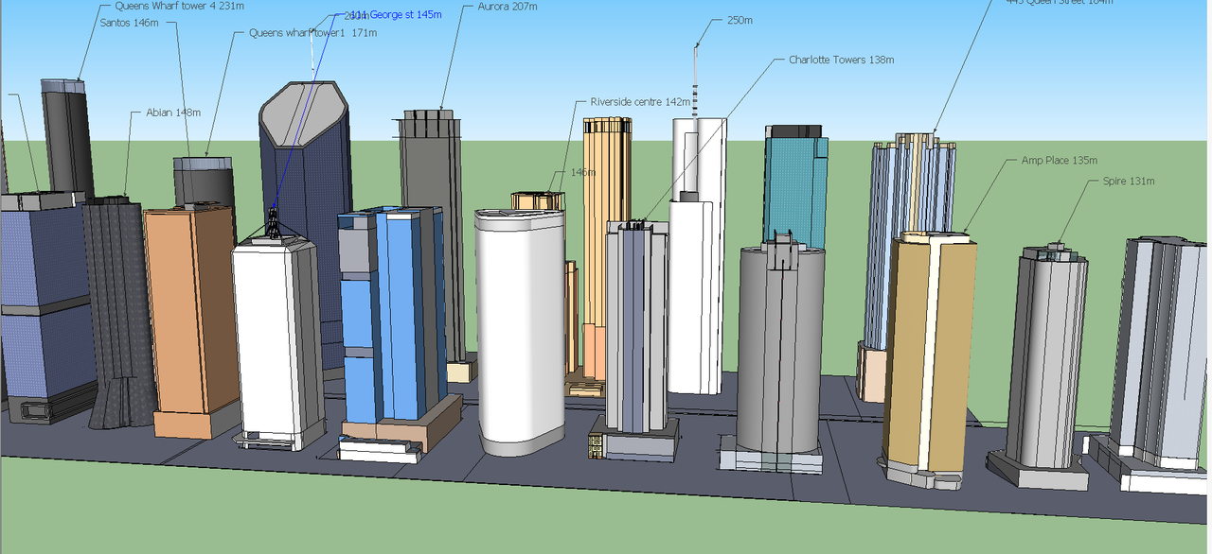The width and height of the screenshot is (1212, 554).
Task: Pick the dark pleated Abian tower
Action: [118, 312]
